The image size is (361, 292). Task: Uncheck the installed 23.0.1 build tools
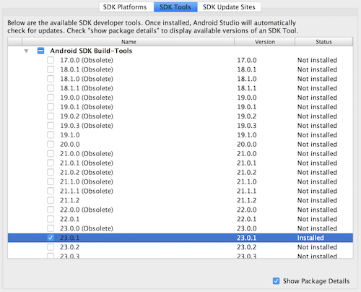(x=51, y=238)
